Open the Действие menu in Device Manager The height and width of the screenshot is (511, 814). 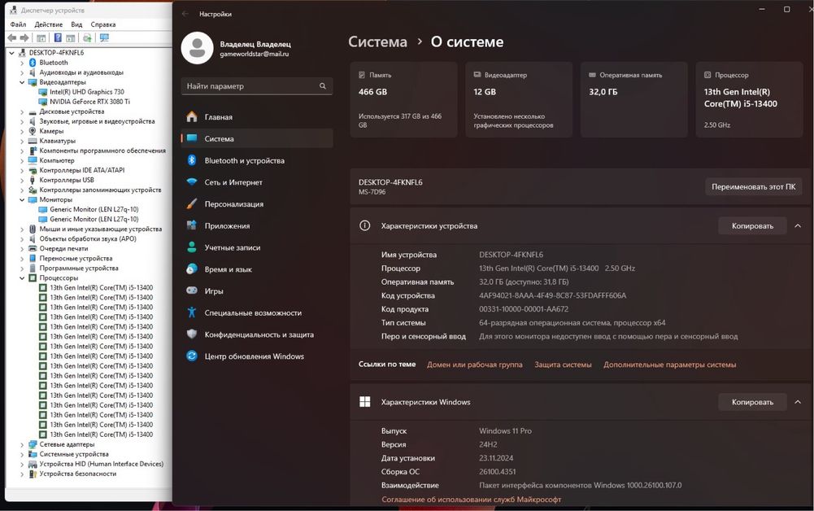(48, 24)
